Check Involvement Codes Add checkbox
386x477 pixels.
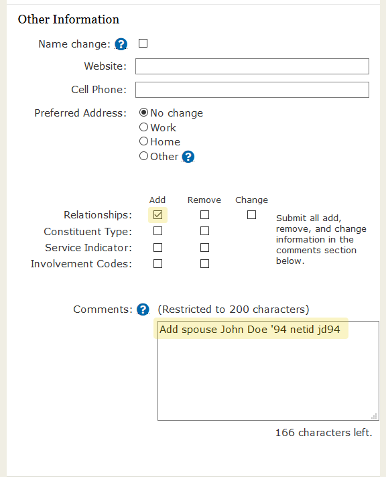[x=157, y=263]
